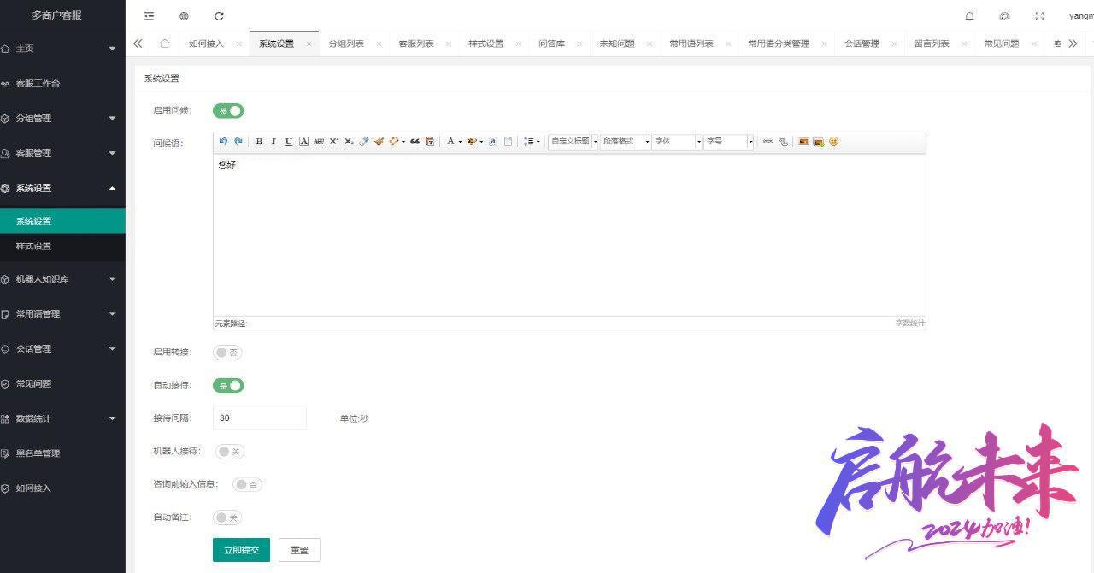The width and height of the screenshot is (1094, 573).
Task: Open the 自定义标题 dropdown
Action: tap(573, 142)
